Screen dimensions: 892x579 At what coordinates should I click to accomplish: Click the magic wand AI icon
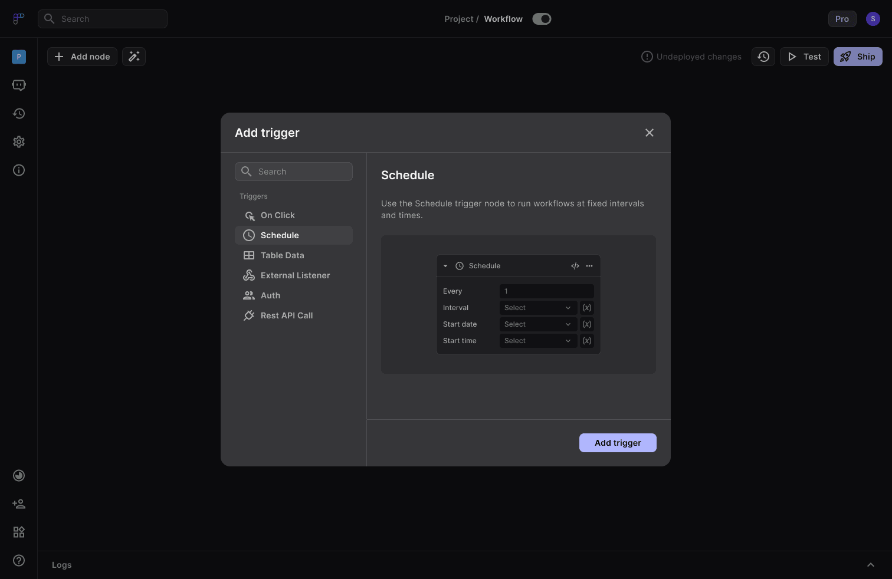pos(134,57)
